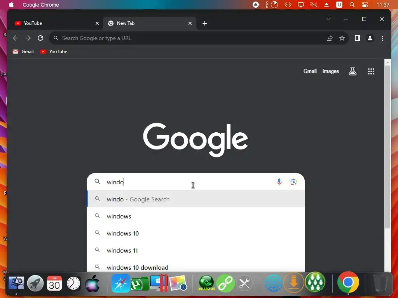Switch to the New Tab tab
Viewport: 398px width, 298px height.
[x=150, y=23]
